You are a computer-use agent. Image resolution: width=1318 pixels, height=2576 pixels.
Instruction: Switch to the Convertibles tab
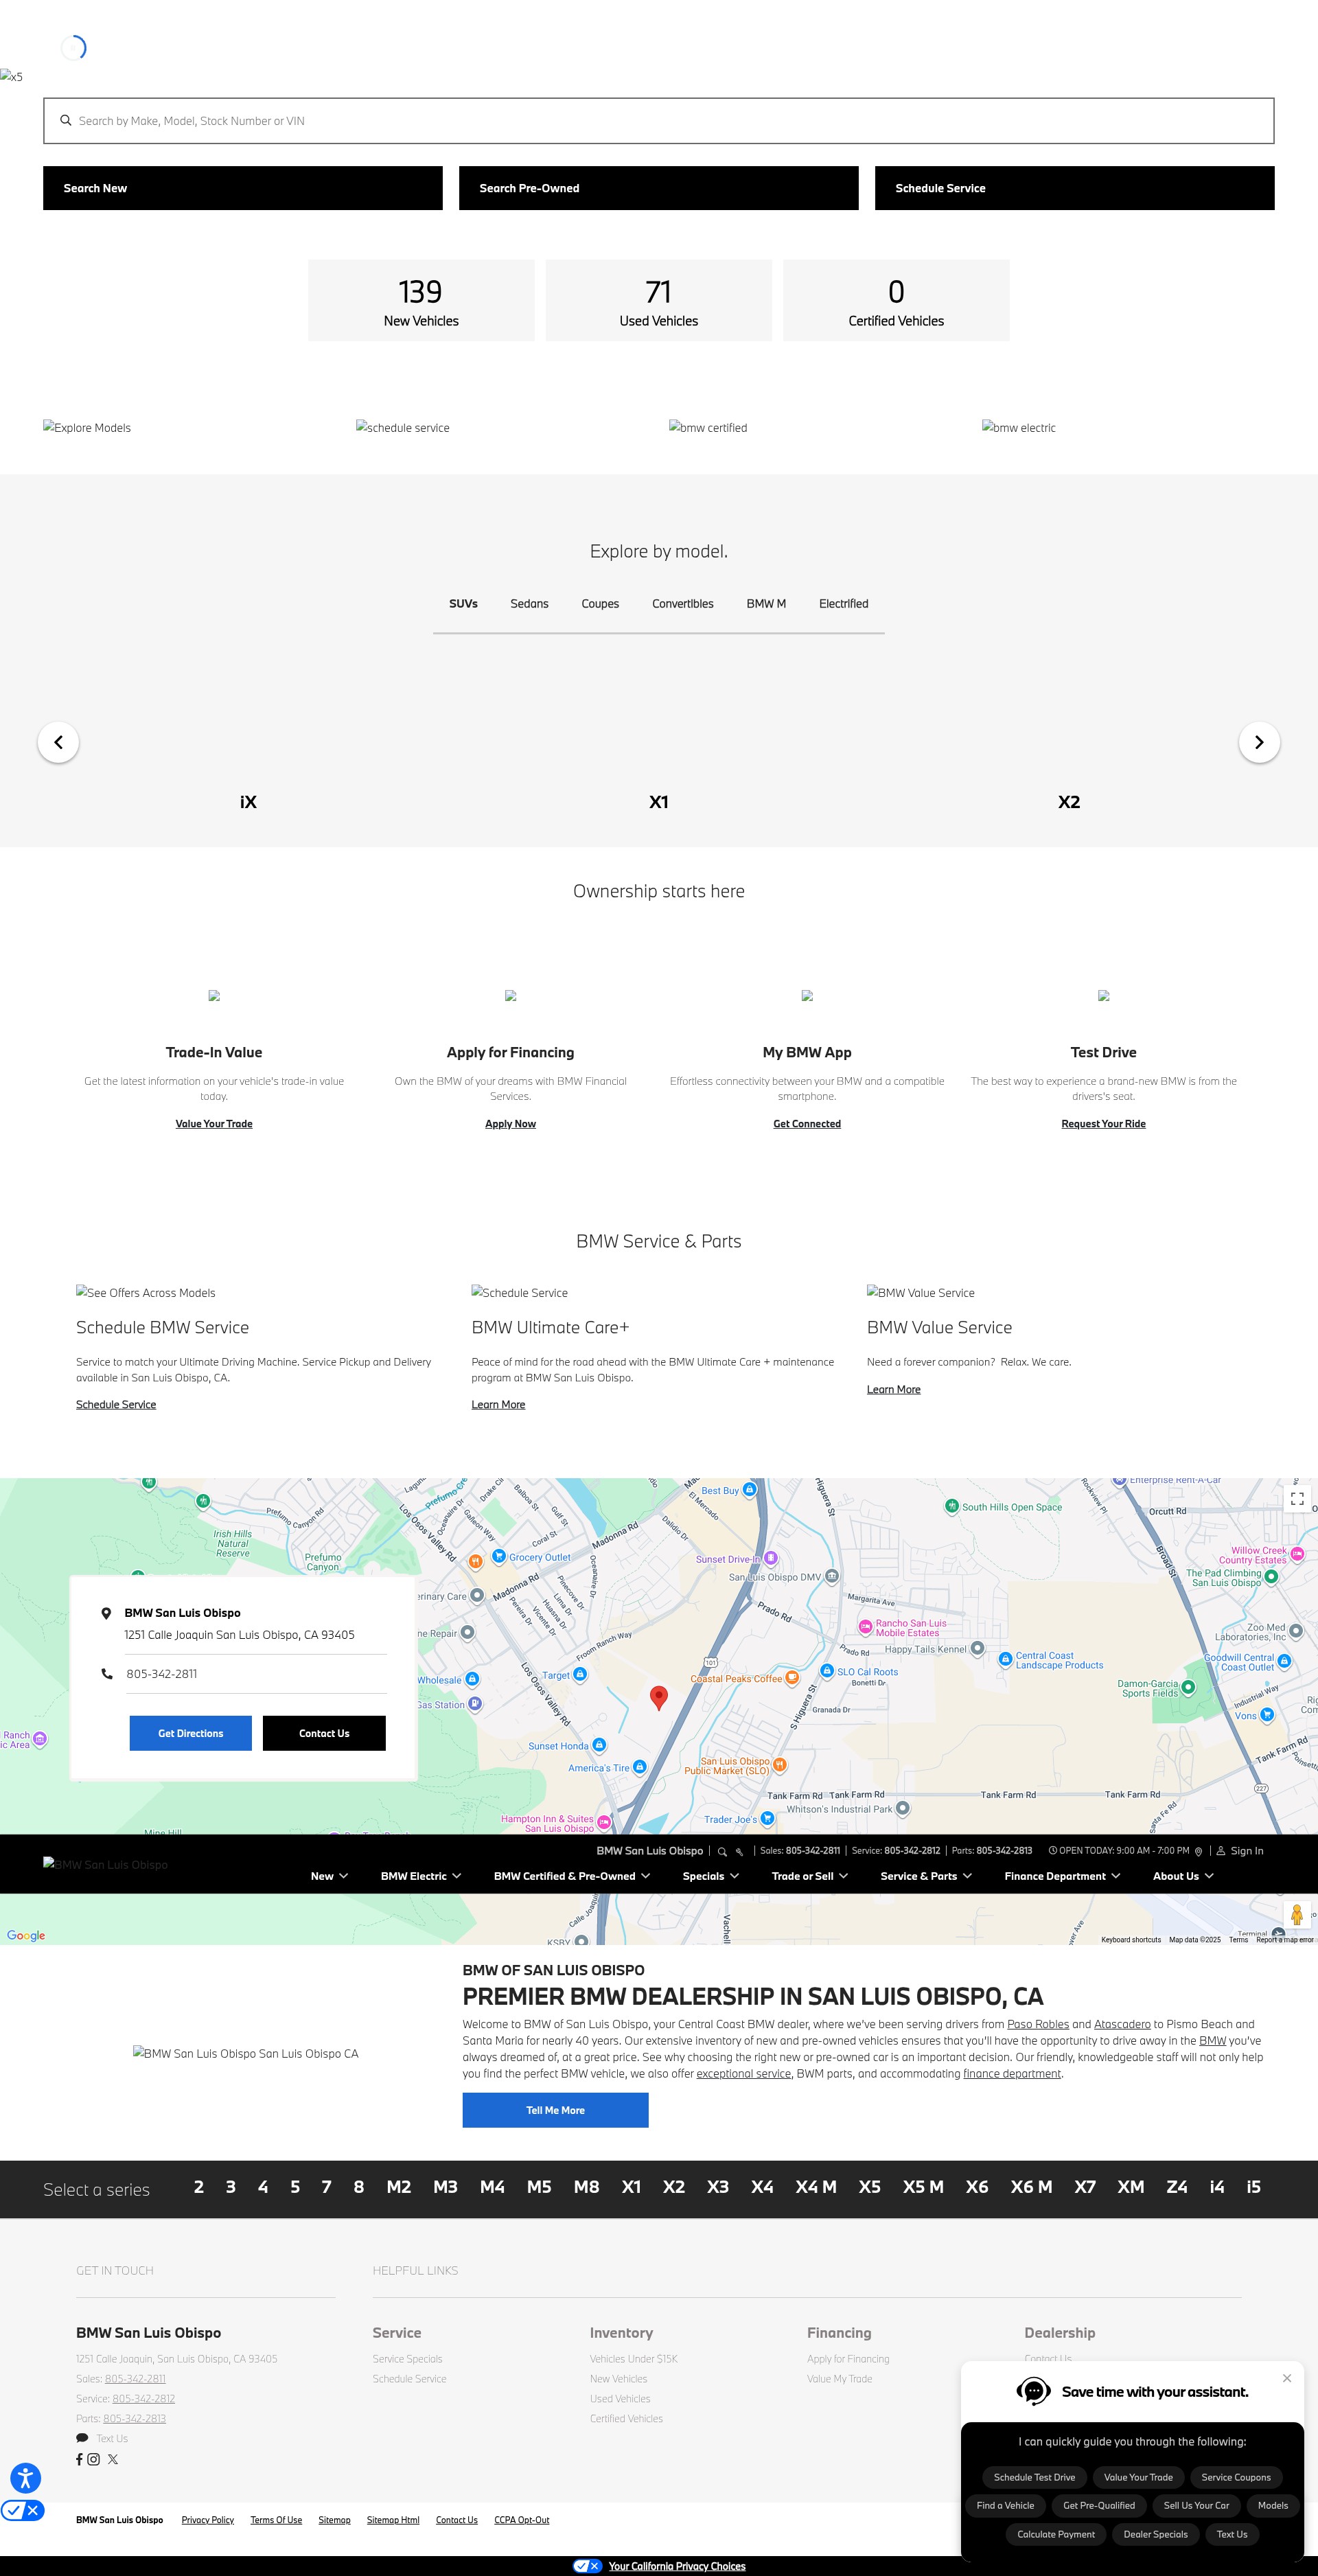coord(683,604)
